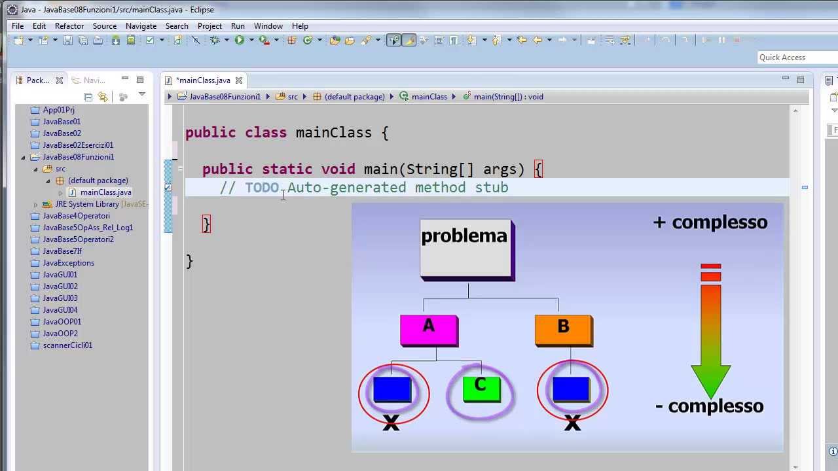Select (default package) in breadcrumb
Image resolution: width=838 pixels, height=471 pixels.
[349, 97]
